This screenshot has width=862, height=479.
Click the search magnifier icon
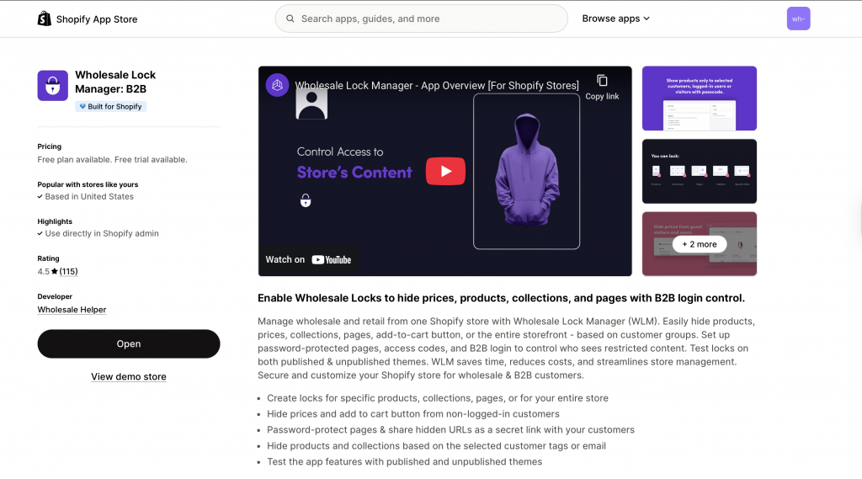pyautogui.click(x=290, y=19)
